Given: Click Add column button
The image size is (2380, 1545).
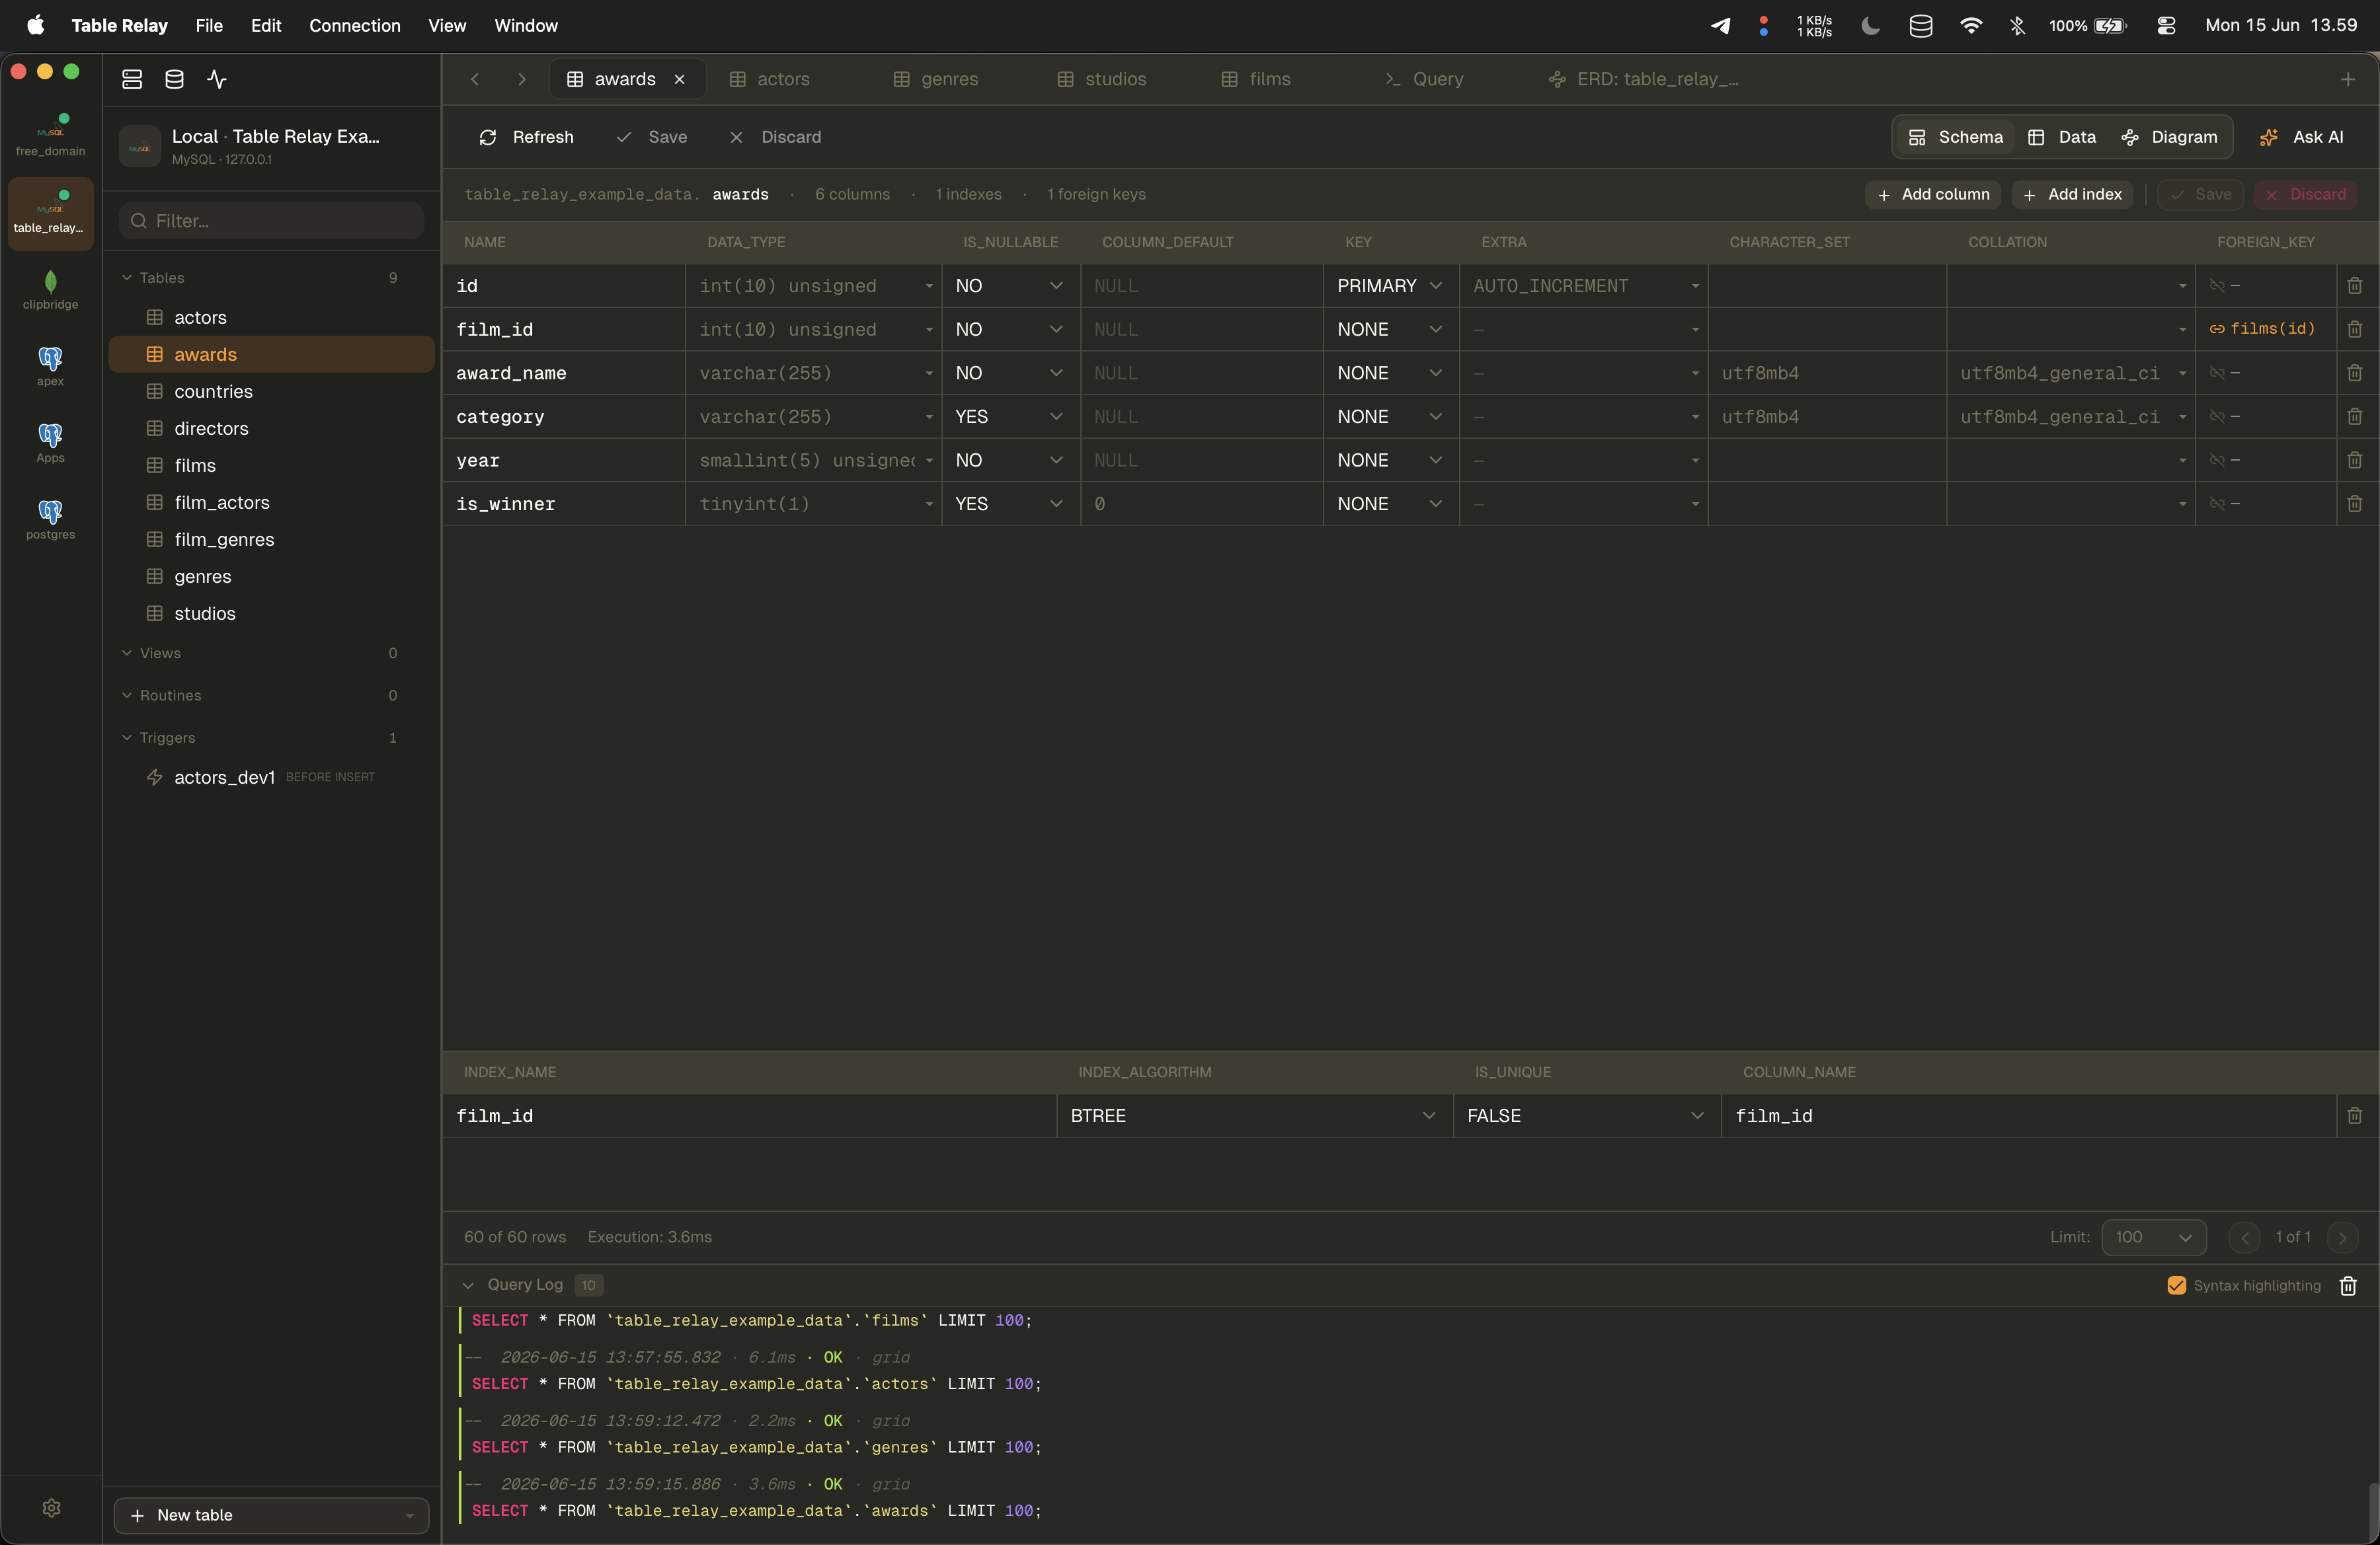Looking at the screenshot, I should click(1933, 194).
